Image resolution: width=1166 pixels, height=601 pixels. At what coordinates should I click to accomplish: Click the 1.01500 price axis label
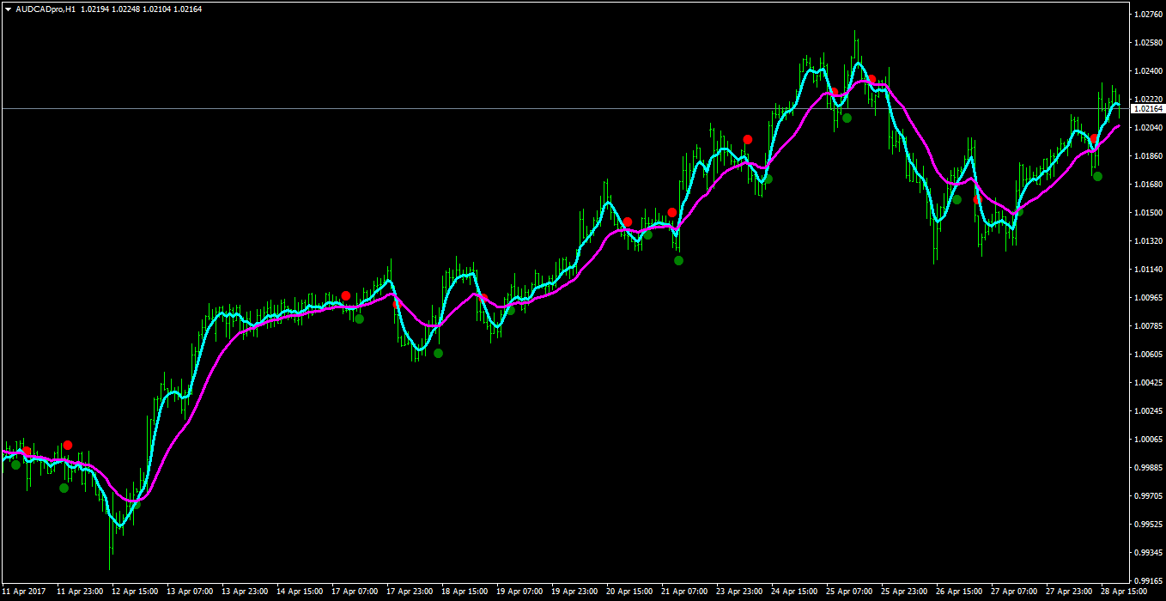coord(1148,213)
